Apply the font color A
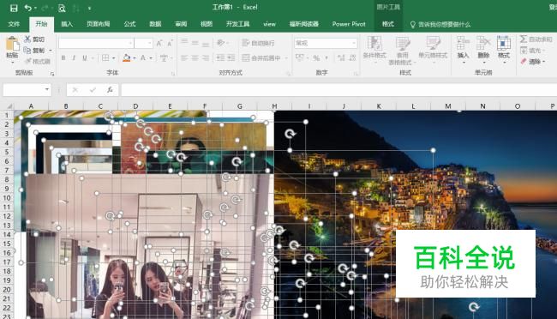 click(x=143, y=57)
